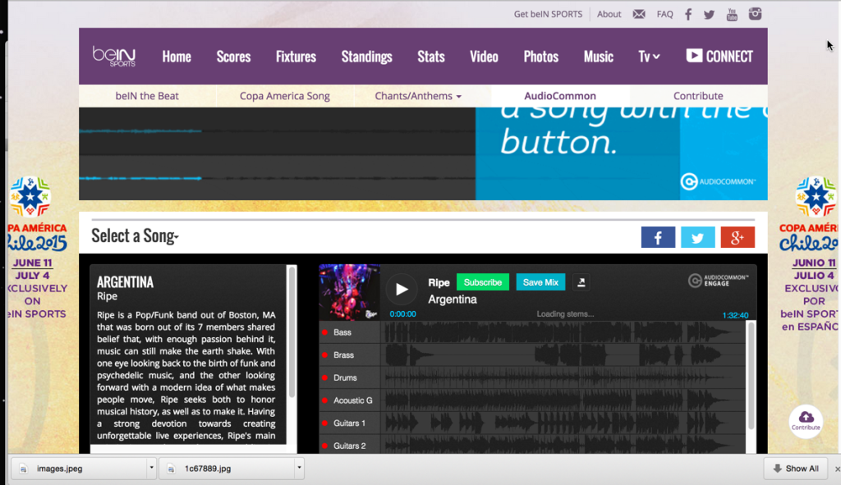Open the Fixtures navigation item

click(x=296, y=57)
